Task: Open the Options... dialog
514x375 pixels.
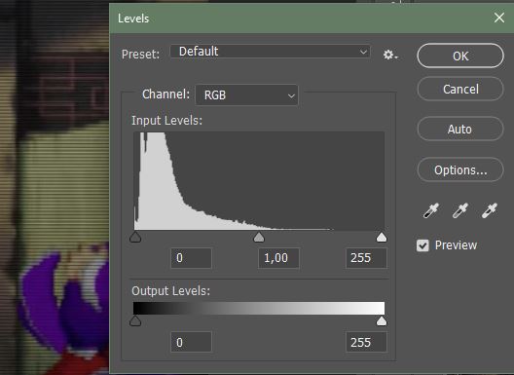Action: pos(460,169)
